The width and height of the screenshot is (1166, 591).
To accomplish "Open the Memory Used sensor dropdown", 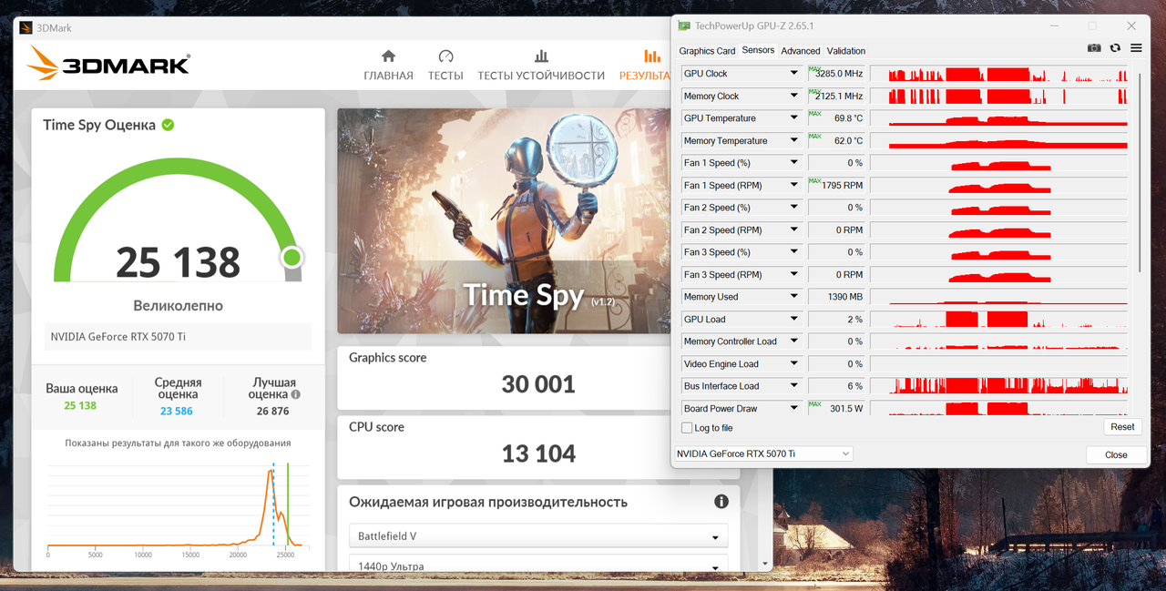I will [x=793, y=297].
